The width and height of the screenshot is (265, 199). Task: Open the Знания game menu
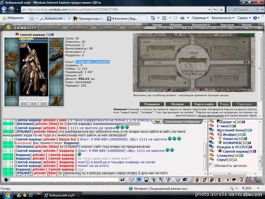click(x=157, y=25)
